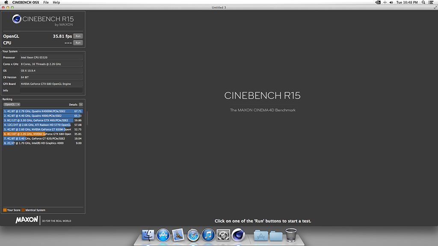The height and width of the screenshot is (246, 438).
Task: Open the CINEBENCH OSX application menu
Action: 25,3
